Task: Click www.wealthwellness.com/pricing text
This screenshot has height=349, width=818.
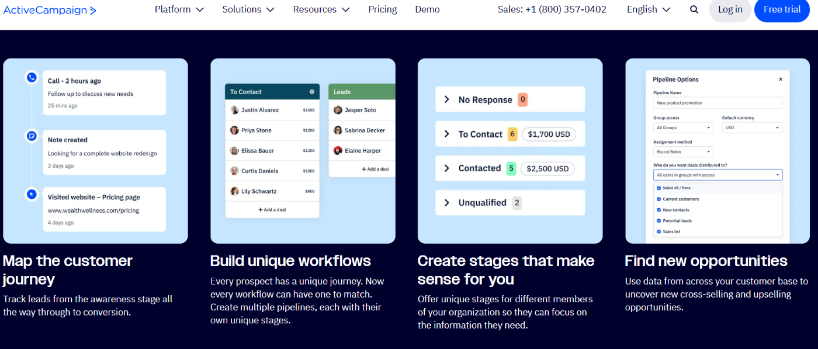Action: (93, 210)
